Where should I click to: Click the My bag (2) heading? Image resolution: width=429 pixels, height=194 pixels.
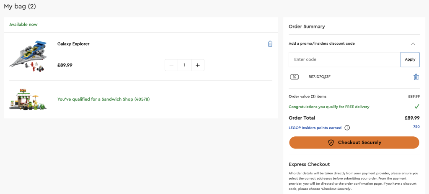point(20,6)
